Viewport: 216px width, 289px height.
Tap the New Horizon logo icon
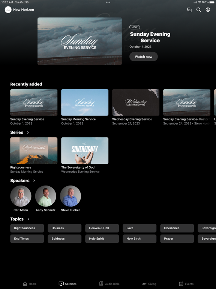[x=8, y=9]
